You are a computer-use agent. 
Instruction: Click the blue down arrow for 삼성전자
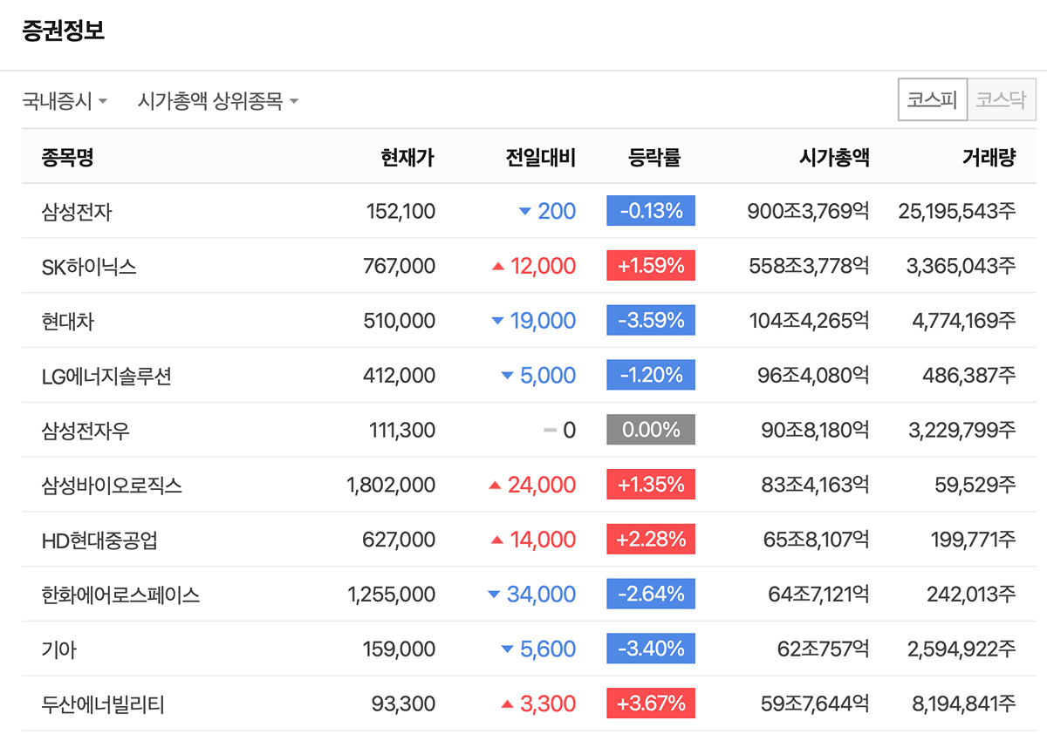click(x=524, y=211)
